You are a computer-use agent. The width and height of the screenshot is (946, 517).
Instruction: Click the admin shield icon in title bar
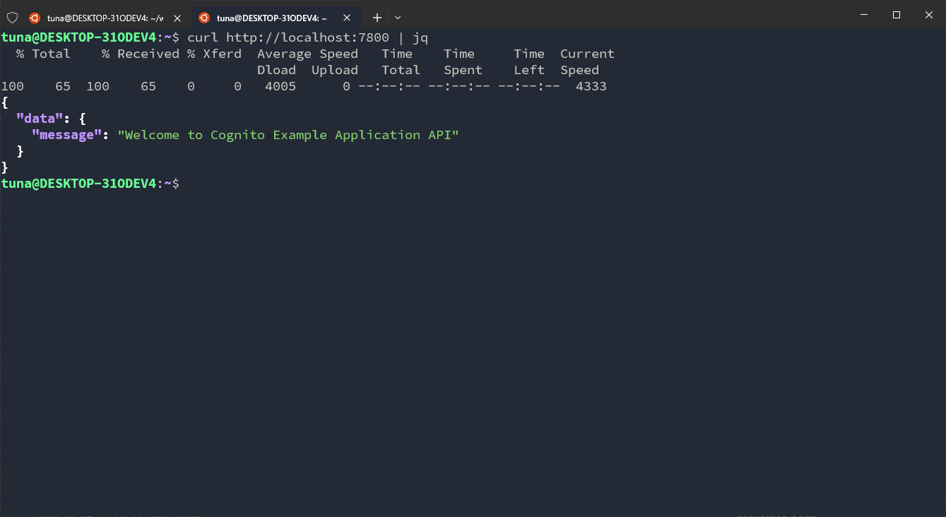(12, 18)
